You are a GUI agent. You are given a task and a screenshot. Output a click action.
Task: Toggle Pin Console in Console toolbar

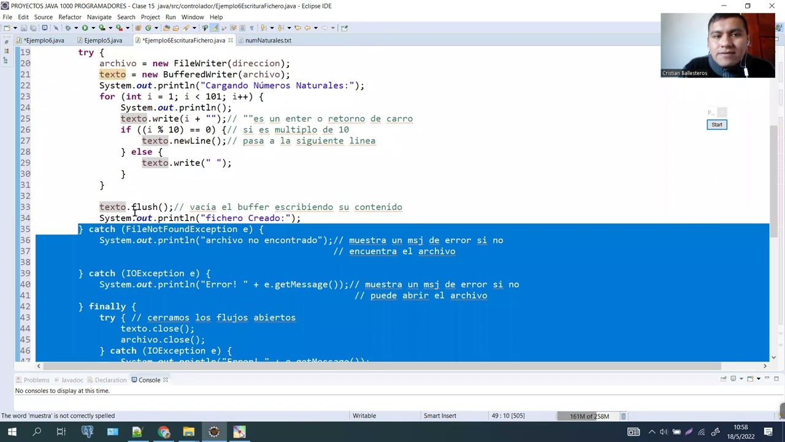[724, 379]
